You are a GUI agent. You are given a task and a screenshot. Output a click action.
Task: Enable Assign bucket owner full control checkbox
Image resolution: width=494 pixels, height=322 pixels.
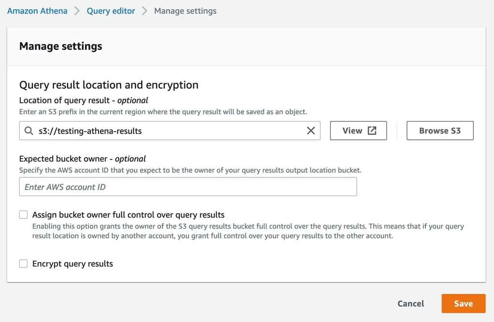23,215
